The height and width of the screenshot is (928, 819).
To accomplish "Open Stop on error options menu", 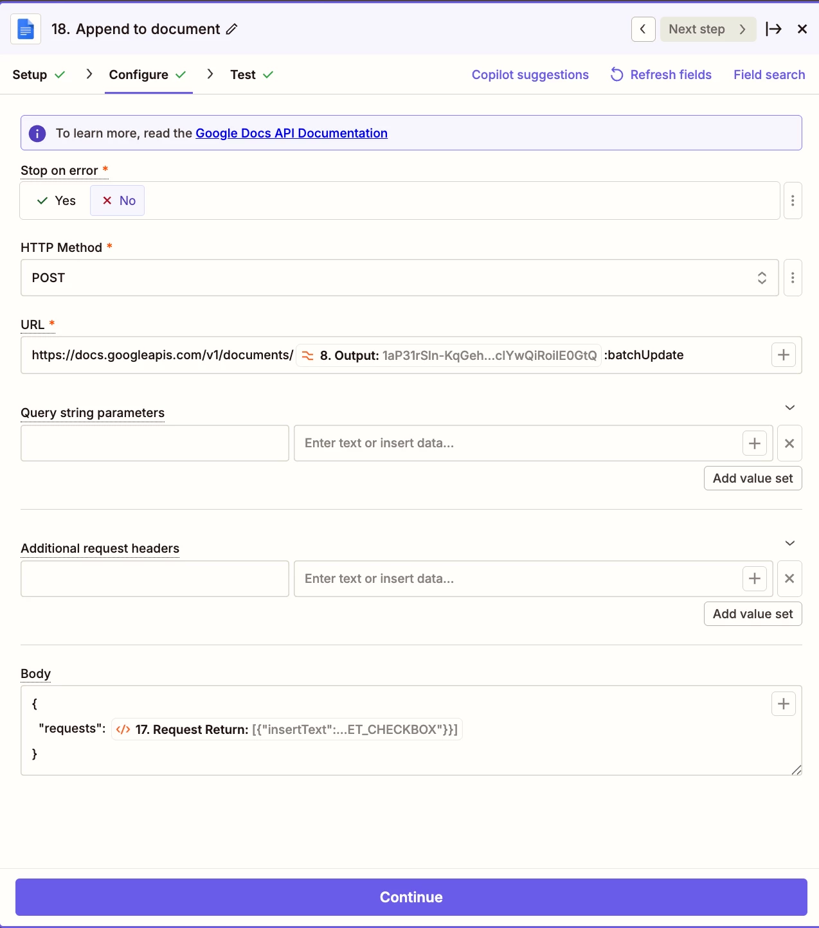I will click(x=793, y=201).
